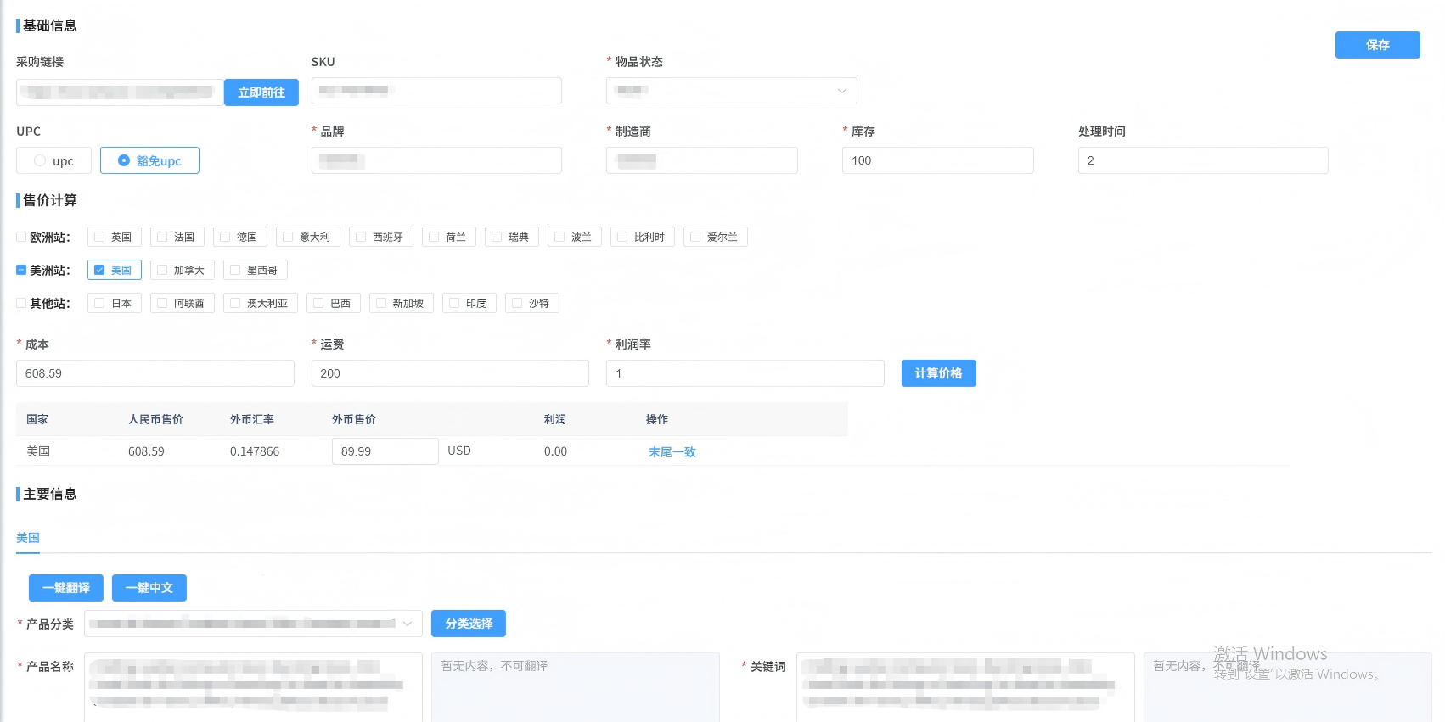Click the 立即前往 button

261,92
